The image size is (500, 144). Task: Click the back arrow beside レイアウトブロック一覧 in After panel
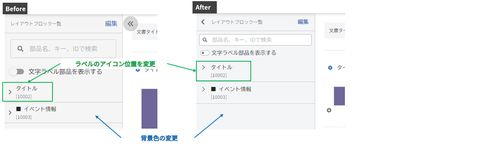[203, 22]
